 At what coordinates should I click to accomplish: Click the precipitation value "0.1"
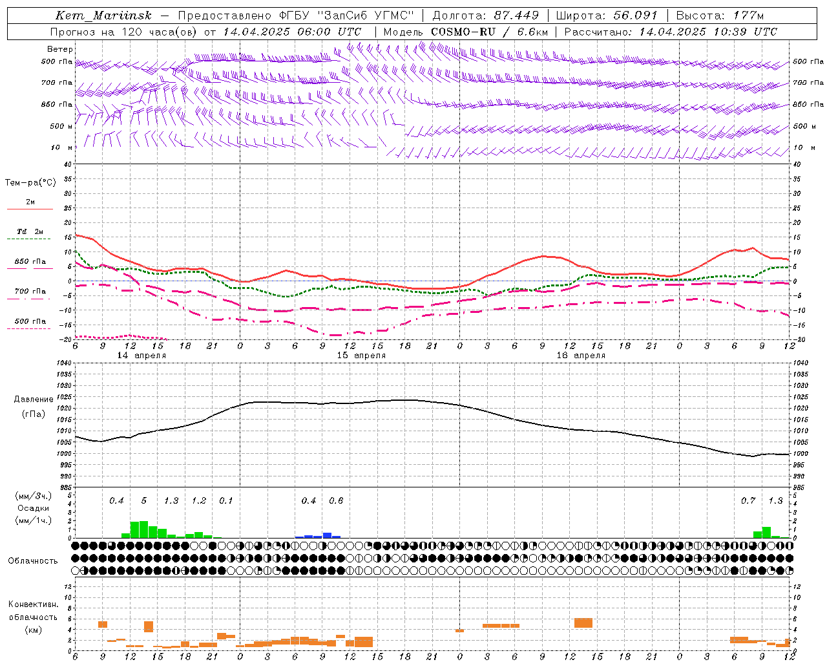point(226,501)
